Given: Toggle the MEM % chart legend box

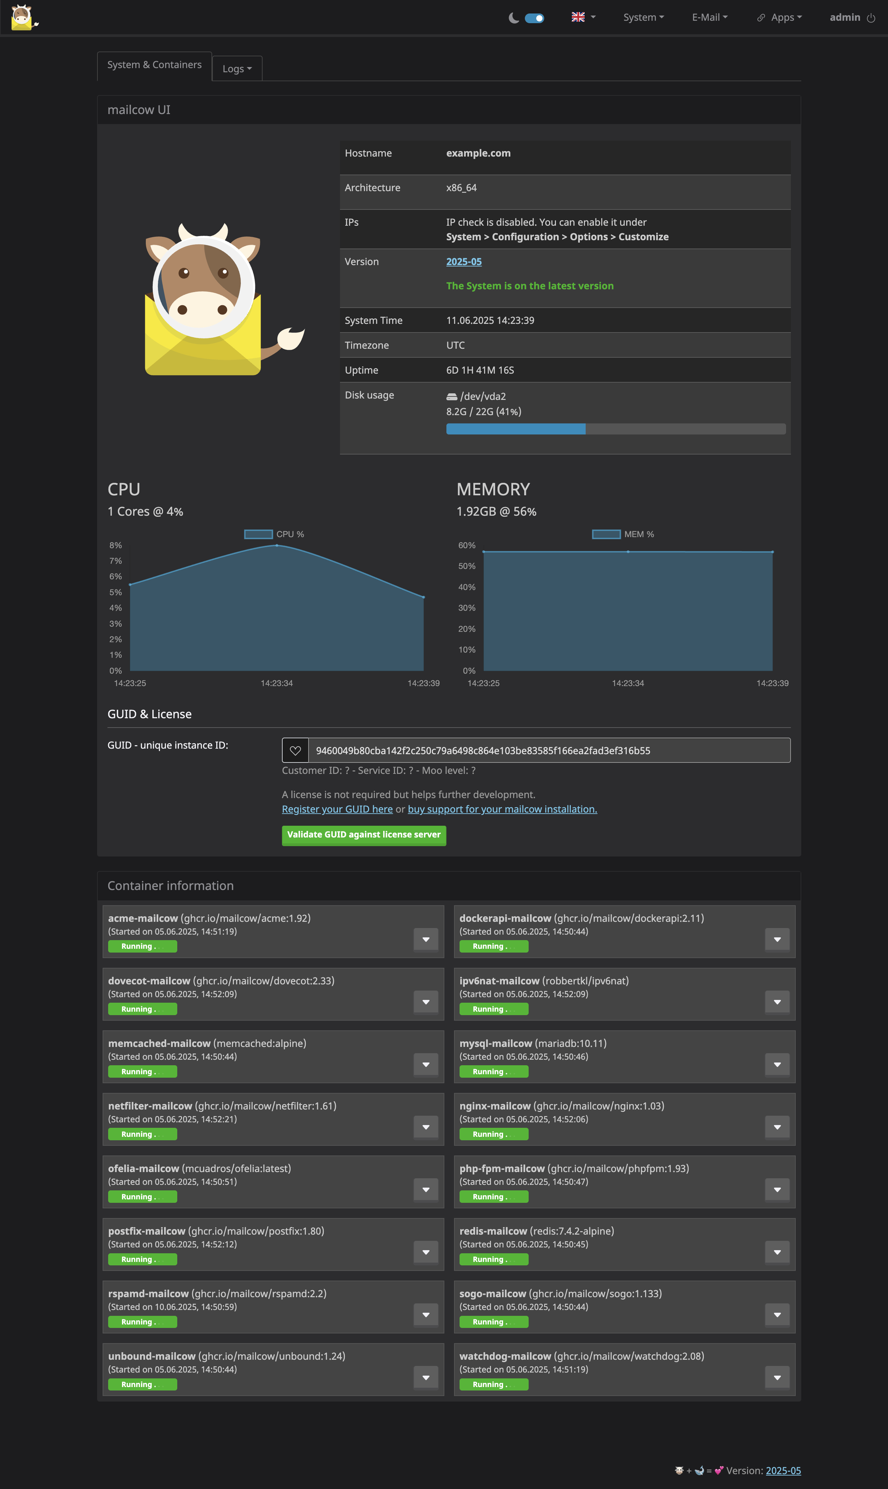Looking at the screenshot, I should (606, 534).
